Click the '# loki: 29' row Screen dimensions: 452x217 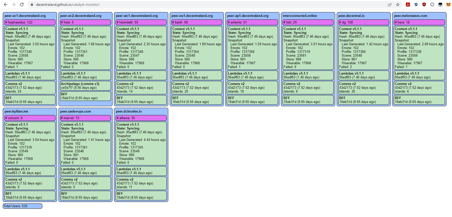[308, 22]
